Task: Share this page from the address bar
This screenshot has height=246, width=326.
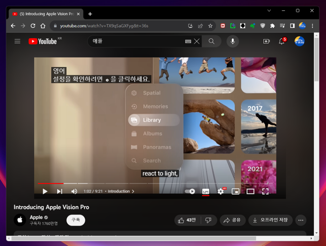Action: coord(200,26)
